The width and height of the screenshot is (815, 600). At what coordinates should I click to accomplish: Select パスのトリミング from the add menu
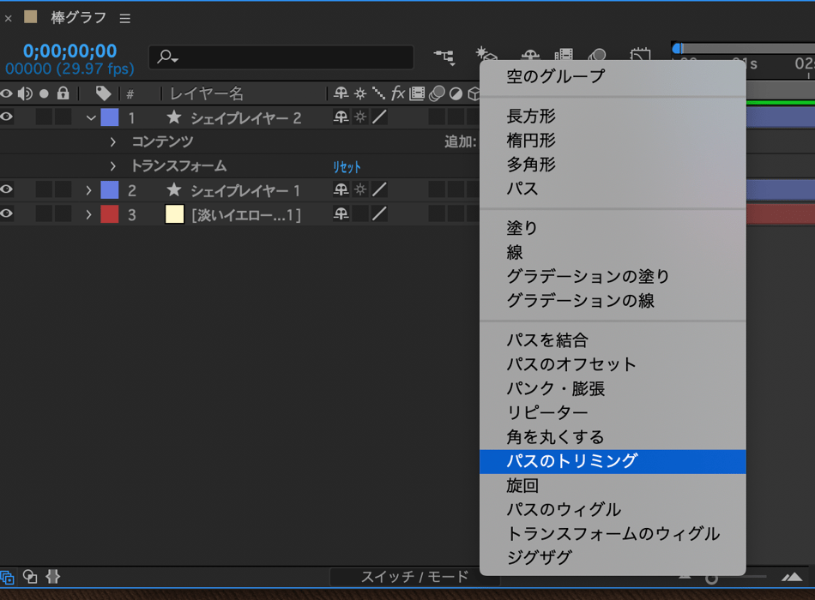572,461
